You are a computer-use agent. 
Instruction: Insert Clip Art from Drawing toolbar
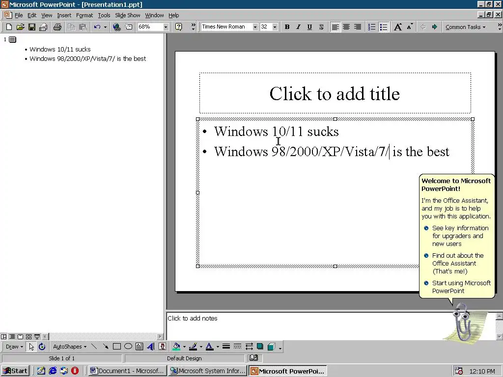tap(162, 347)
